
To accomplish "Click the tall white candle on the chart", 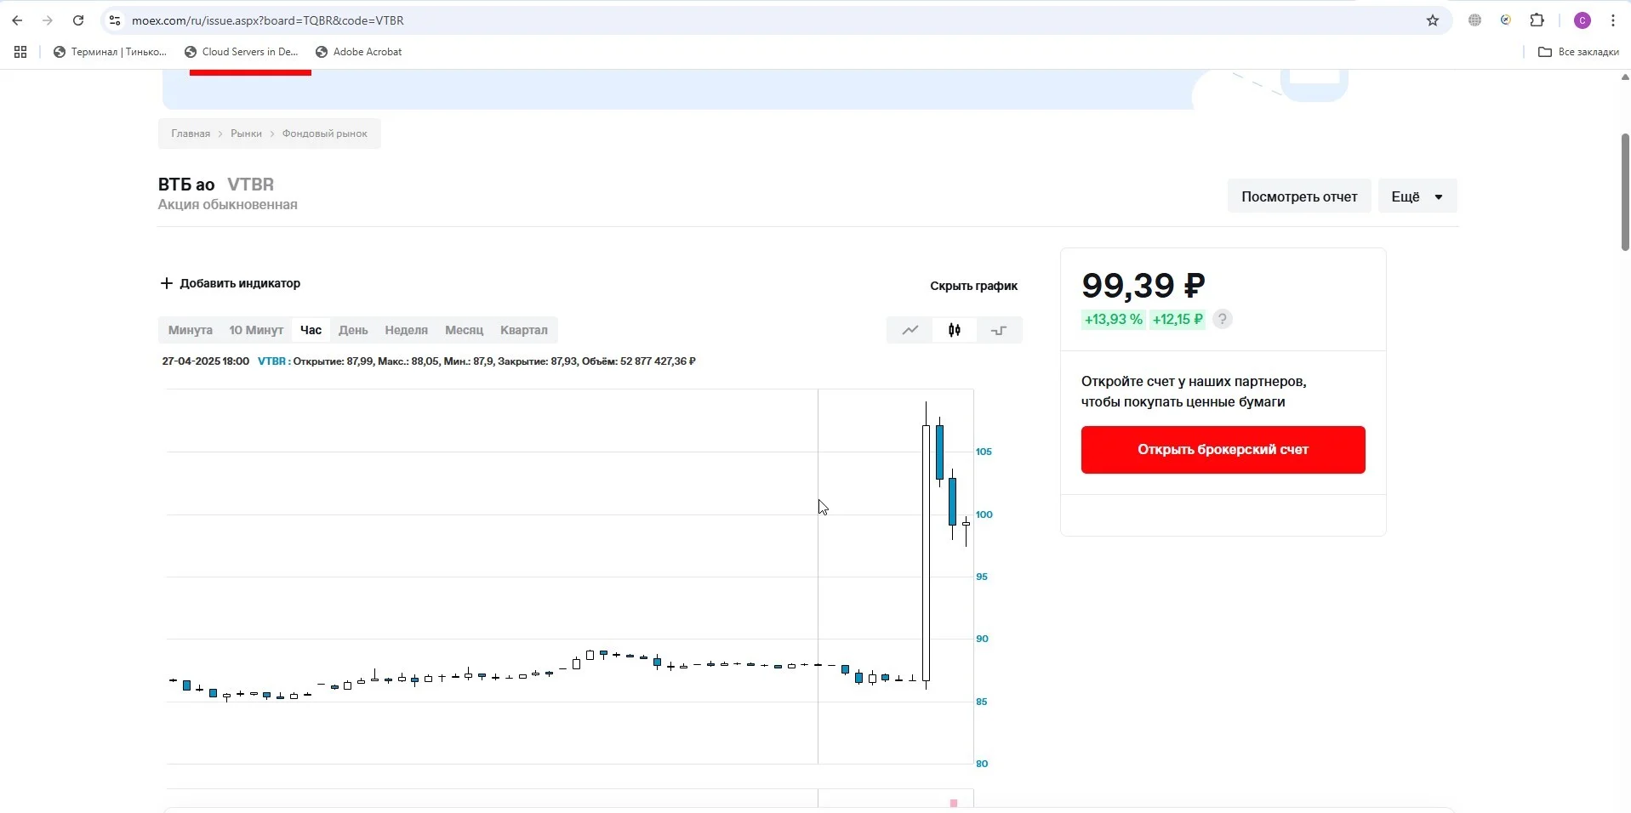I will (x=926, y=553).
